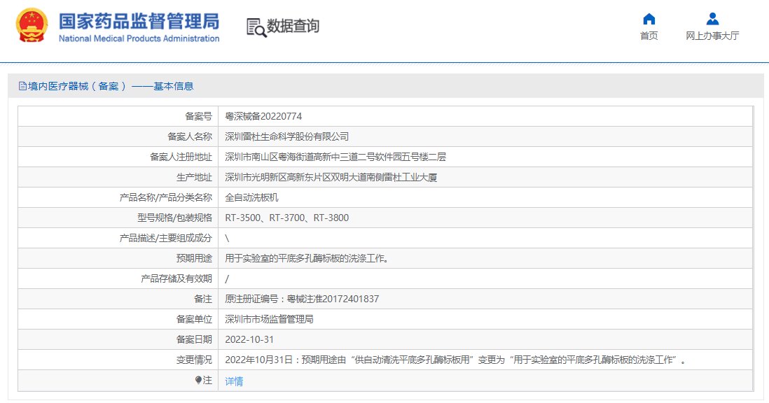This screenshot has width=769, height=403.
Task: Open the 详情 details link
Action: click(234, 381)
